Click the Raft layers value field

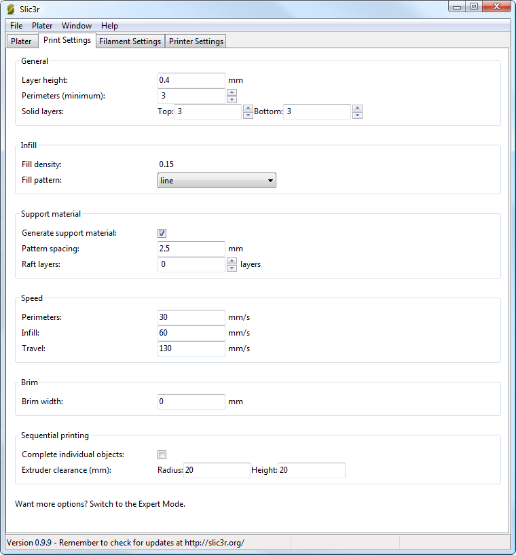[x=191, y=264]
